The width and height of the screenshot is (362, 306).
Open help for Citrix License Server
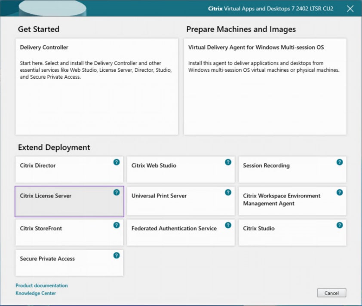pos(117,193)
